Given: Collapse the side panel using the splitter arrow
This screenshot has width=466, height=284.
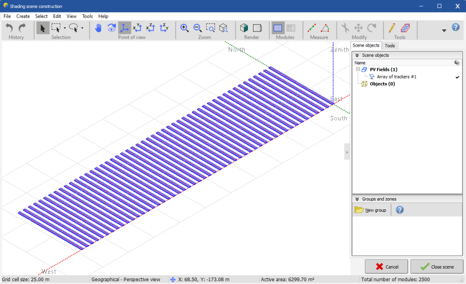Looking at the screenshot, I should [x=347, y=152].
